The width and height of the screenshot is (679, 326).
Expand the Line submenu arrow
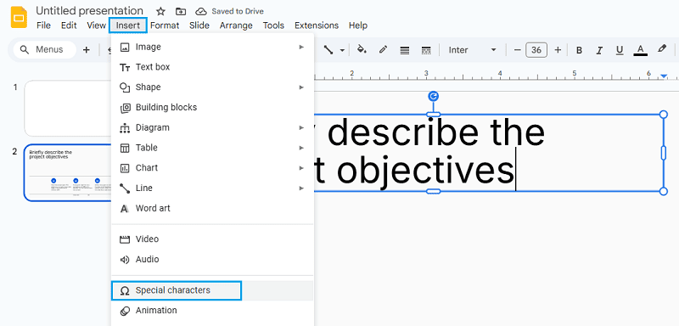point(301,188)
